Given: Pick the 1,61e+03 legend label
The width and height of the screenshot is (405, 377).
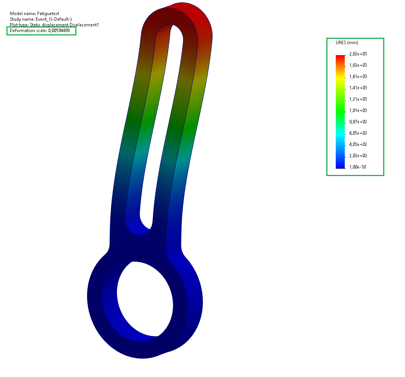Looking at the screenshot, I should coord(358,77).
